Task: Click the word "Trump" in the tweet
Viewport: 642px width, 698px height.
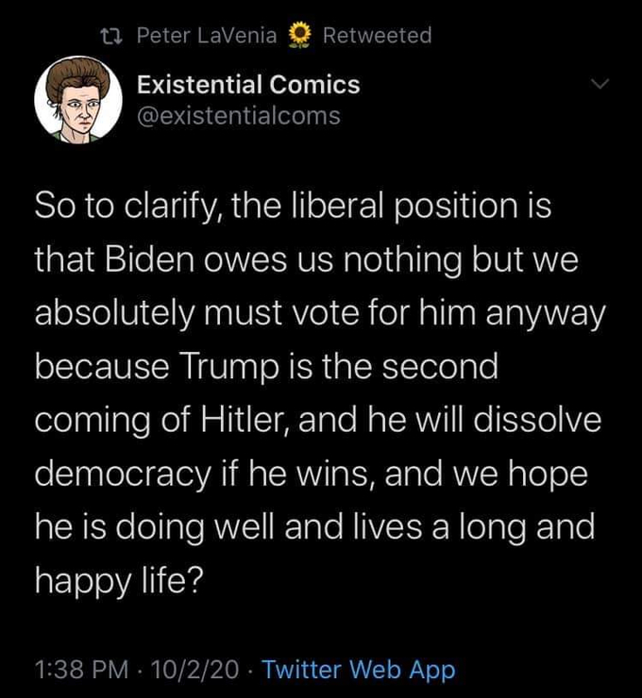Action: 212,366
